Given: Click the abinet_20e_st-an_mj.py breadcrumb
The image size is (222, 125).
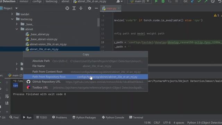Looking at the screenshot, I should click(90, 1).
